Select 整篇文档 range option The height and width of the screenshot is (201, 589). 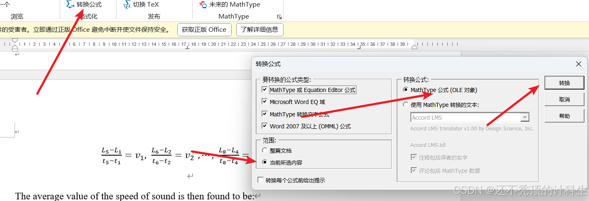[x=265, y=151]
